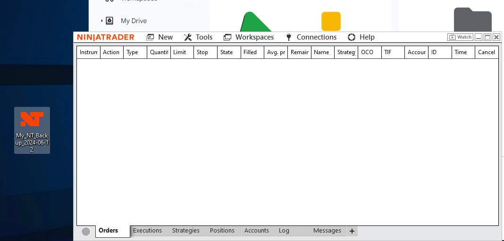The width and height of the screenshot is (504, 241).
Task: Click the NinjaTrader logo
Action: 106,37
